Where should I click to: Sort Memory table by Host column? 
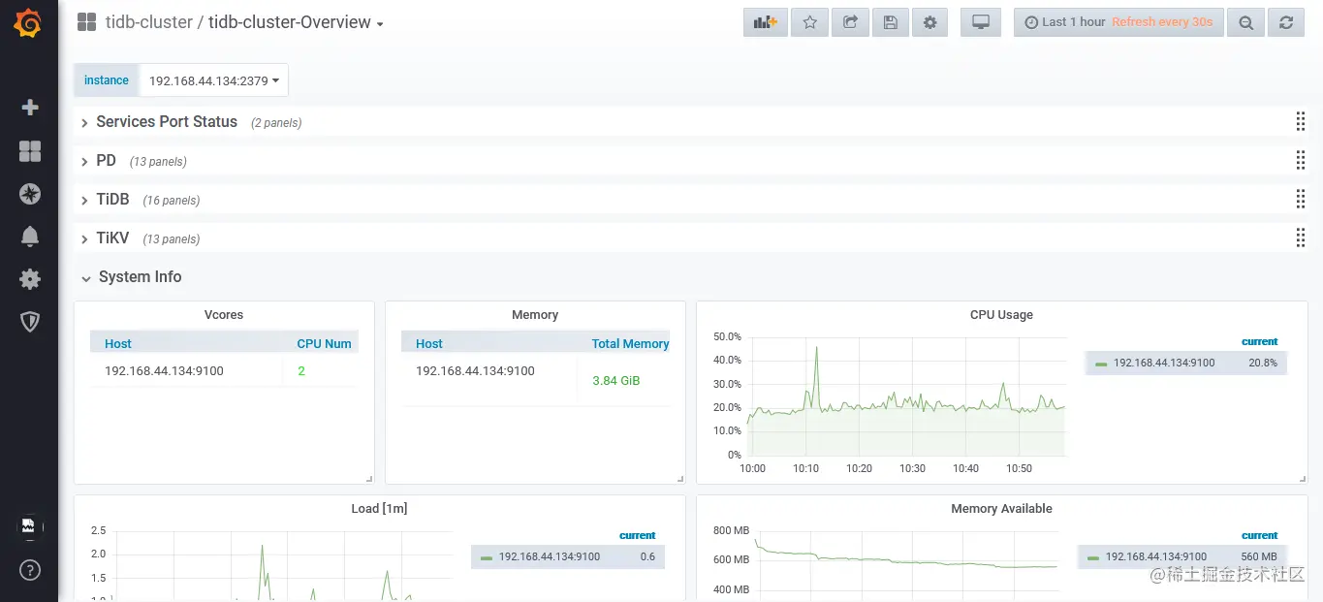point(429,343)
